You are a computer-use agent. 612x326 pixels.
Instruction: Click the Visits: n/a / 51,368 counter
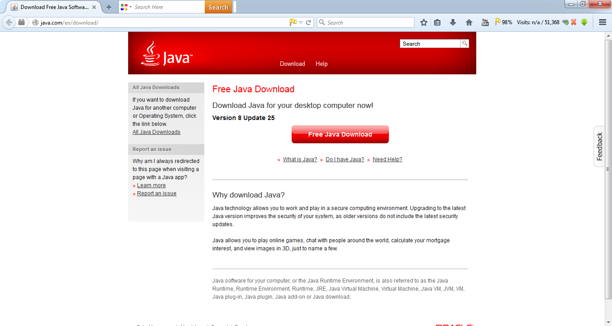(538, 22)
